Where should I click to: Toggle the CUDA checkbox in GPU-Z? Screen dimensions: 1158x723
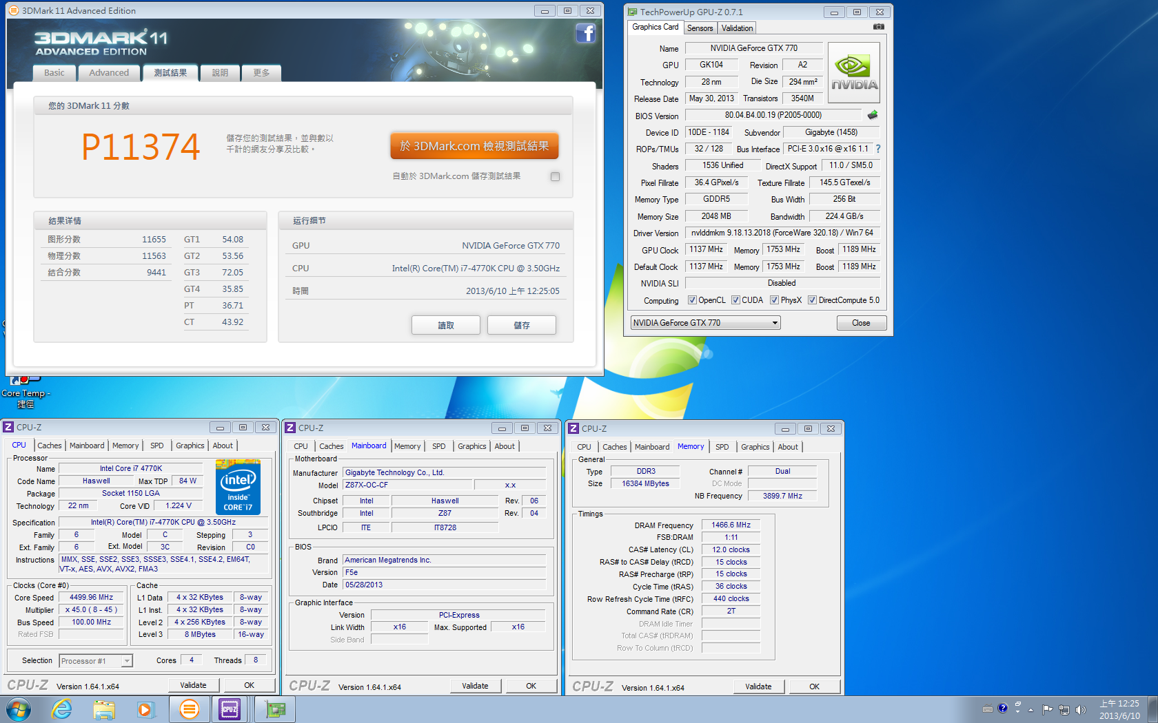coord(735,300)
